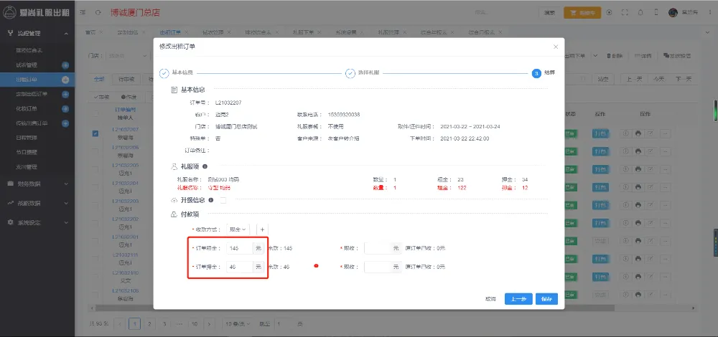This screenshot has height=337, width=718.
Task: Collapse the top section of sidebar menu
Action: point(66,33)
